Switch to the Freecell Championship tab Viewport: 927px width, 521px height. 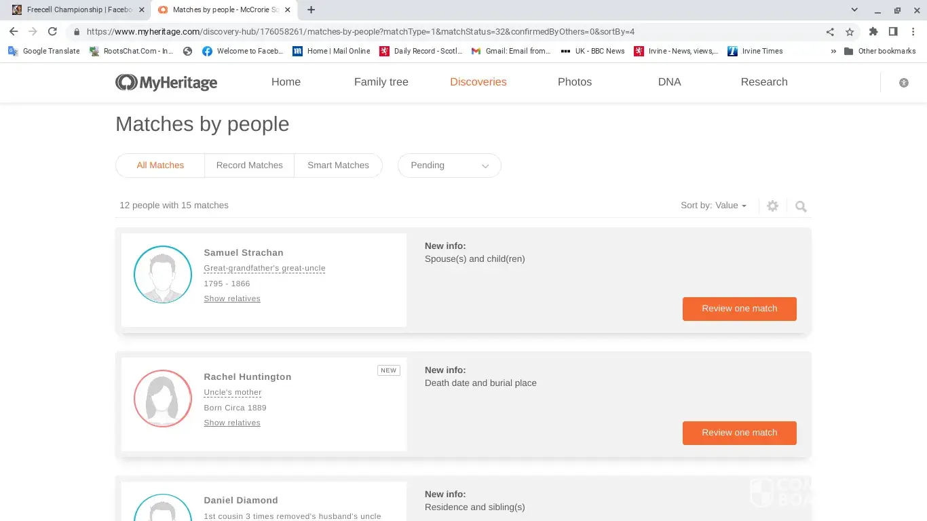coord(75,10)
